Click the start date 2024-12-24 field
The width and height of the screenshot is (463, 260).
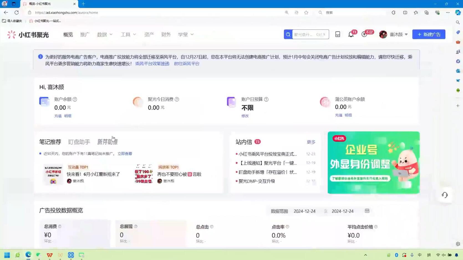(x=304, y=211)
